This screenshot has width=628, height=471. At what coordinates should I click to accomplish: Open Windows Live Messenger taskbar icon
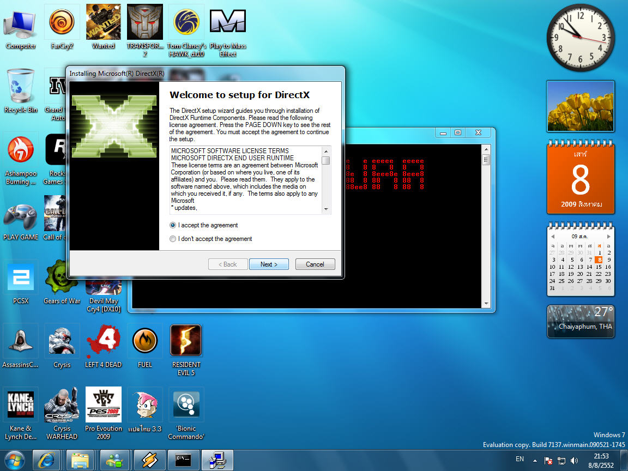tap(114, 461)
